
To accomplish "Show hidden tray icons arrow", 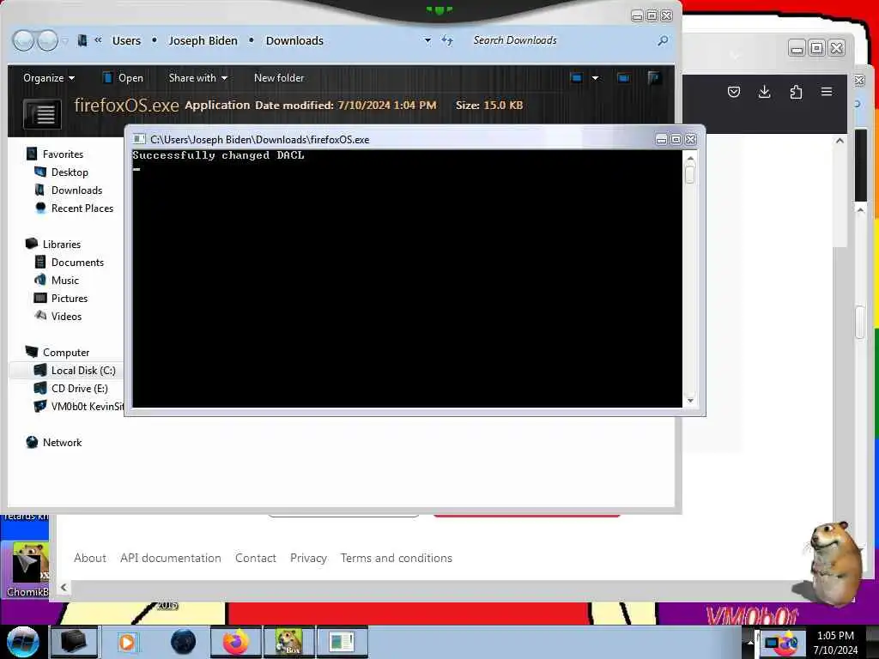I will pyautogui.click(x=750, y=643).
